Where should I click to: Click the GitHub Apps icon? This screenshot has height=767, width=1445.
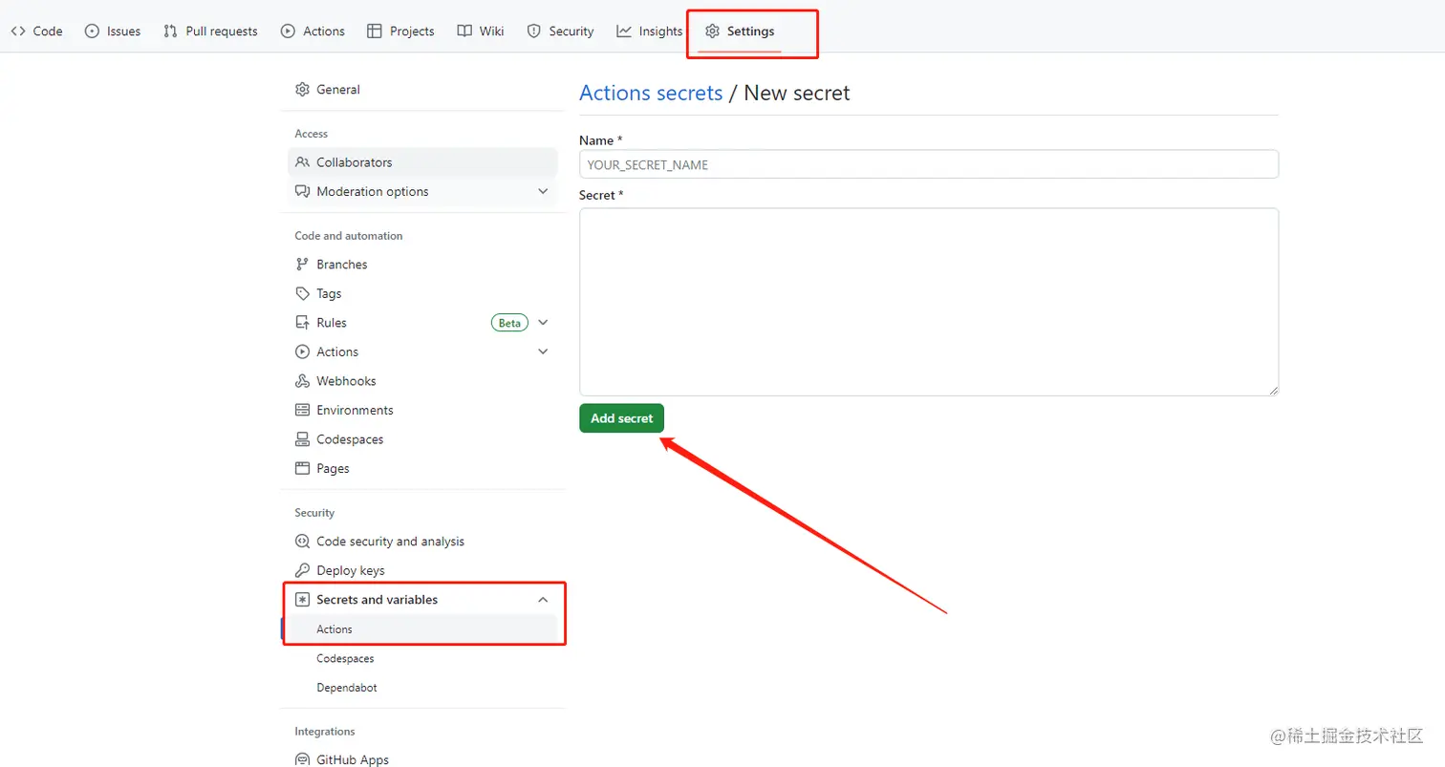pos(302,760)
